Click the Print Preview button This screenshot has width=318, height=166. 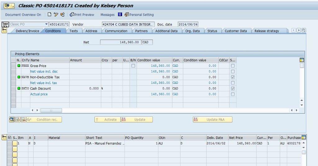click(x=82, y=15)
